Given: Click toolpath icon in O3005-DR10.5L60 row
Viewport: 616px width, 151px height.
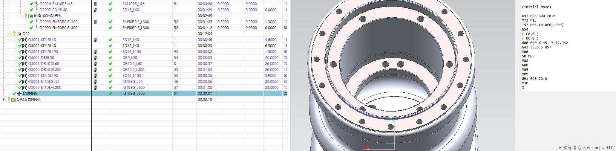Looking at the screenshot, I should pyautogui.click(x=95, y=64).
